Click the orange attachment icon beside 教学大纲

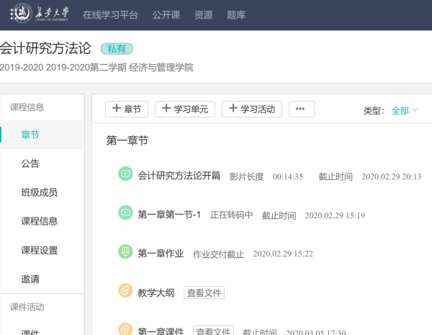pyautogui.click(x=125, y=292)
